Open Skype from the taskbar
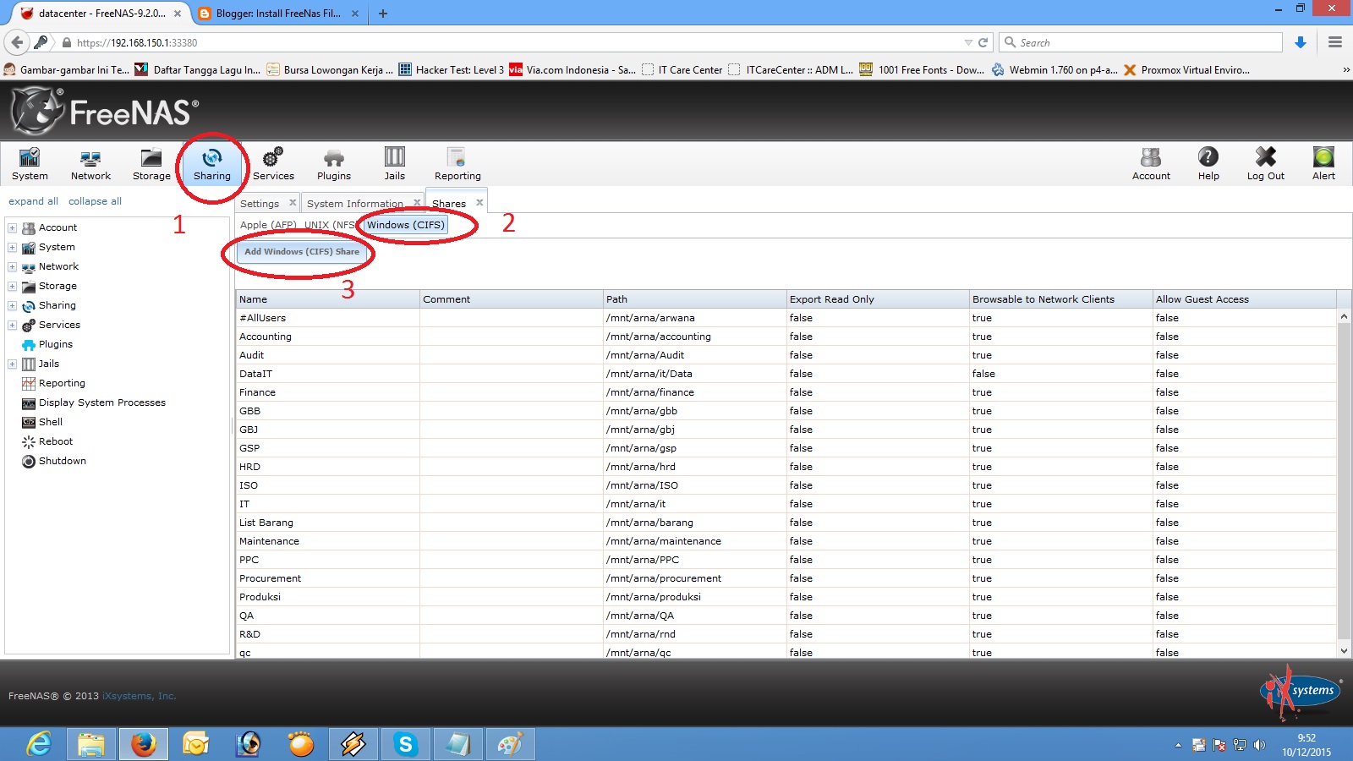 tap(406, 744)
